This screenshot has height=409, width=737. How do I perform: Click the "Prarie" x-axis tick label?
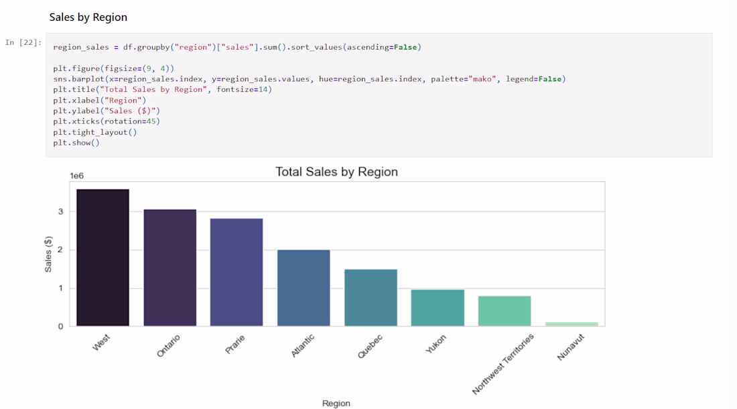tap(234, 345)
